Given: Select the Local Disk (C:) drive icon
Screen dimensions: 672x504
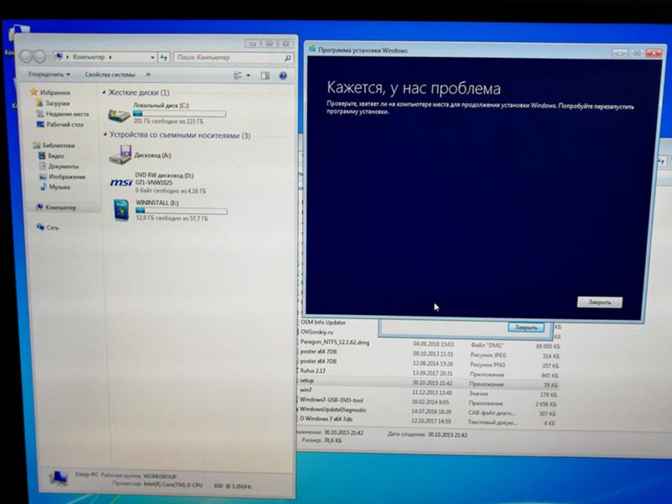Looking at the screenshot, I should [118, 115].
